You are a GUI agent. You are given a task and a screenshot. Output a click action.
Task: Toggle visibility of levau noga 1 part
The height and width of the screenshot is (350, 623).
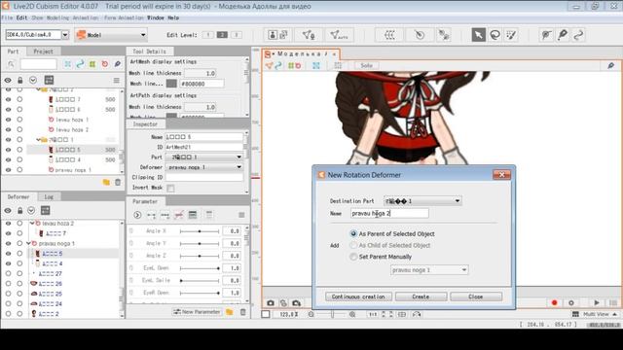[x=8, y=120]
